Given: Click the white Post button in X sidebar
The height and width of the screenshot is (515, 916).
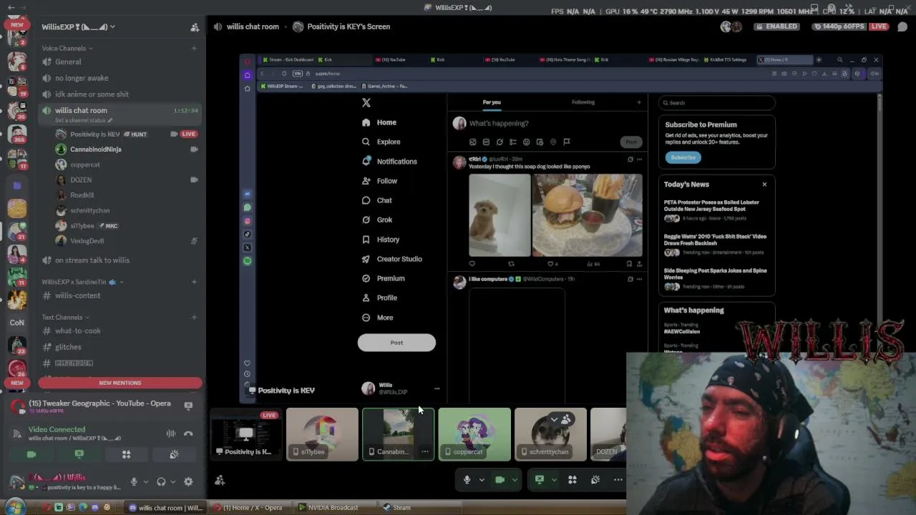Looking at the screenshot, I should [x=396, y=343].
